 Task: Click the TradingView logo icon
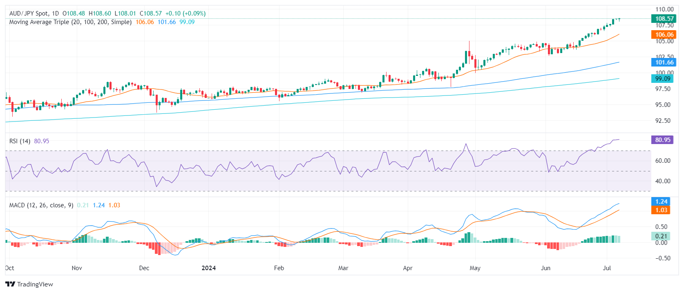[10, 284]
